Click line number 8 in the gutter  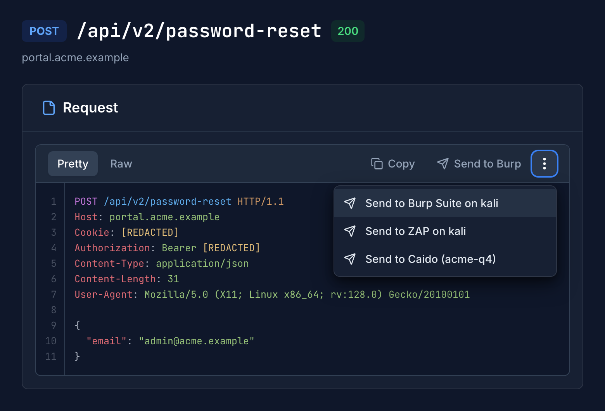[x=54, y=310]
